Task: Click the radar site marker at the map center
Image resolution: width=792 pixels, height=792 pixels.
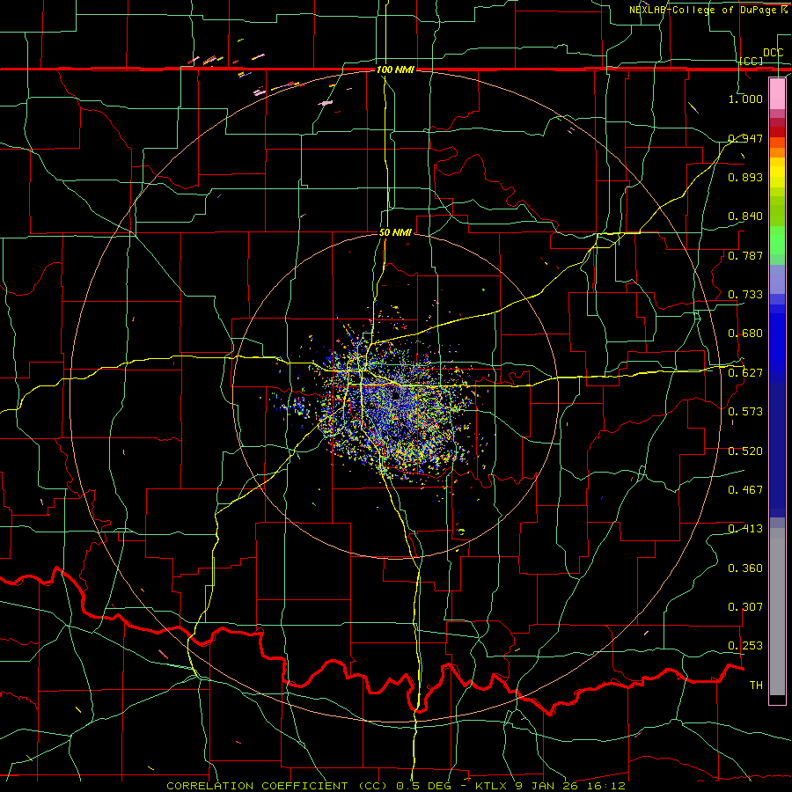Action: [396, 396]
